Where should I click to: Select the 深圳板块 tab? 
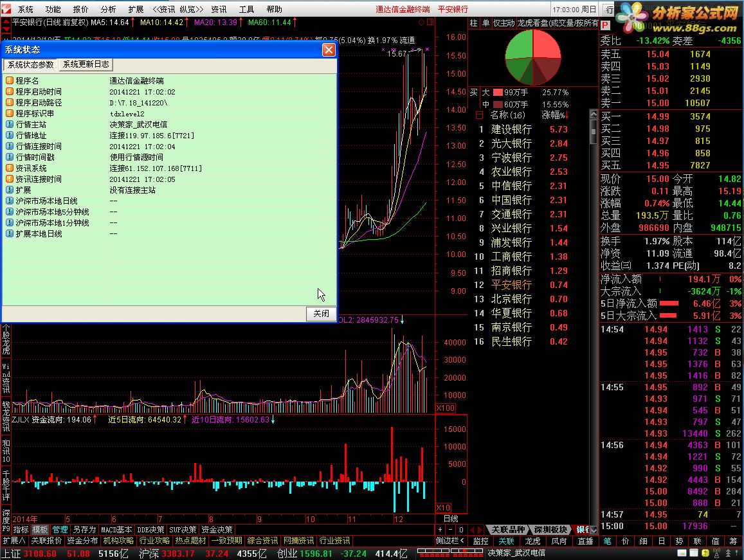[x=550, y=530]
